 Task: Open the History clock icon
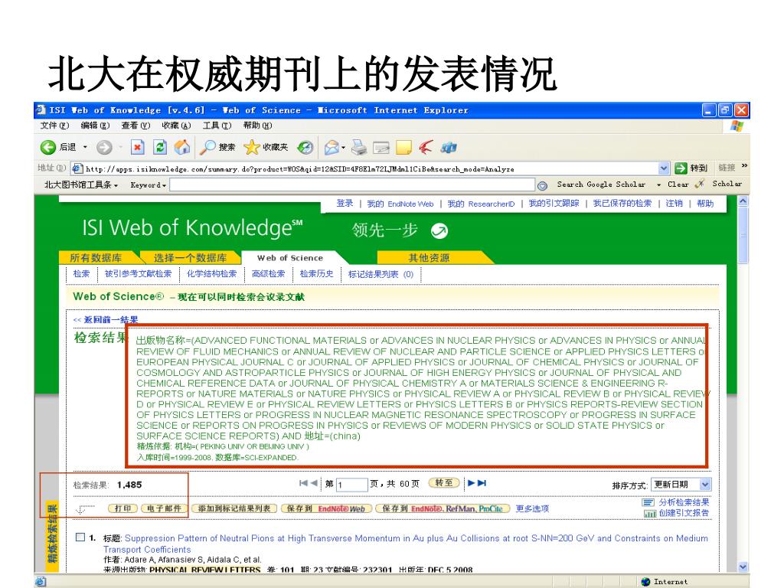305,147
